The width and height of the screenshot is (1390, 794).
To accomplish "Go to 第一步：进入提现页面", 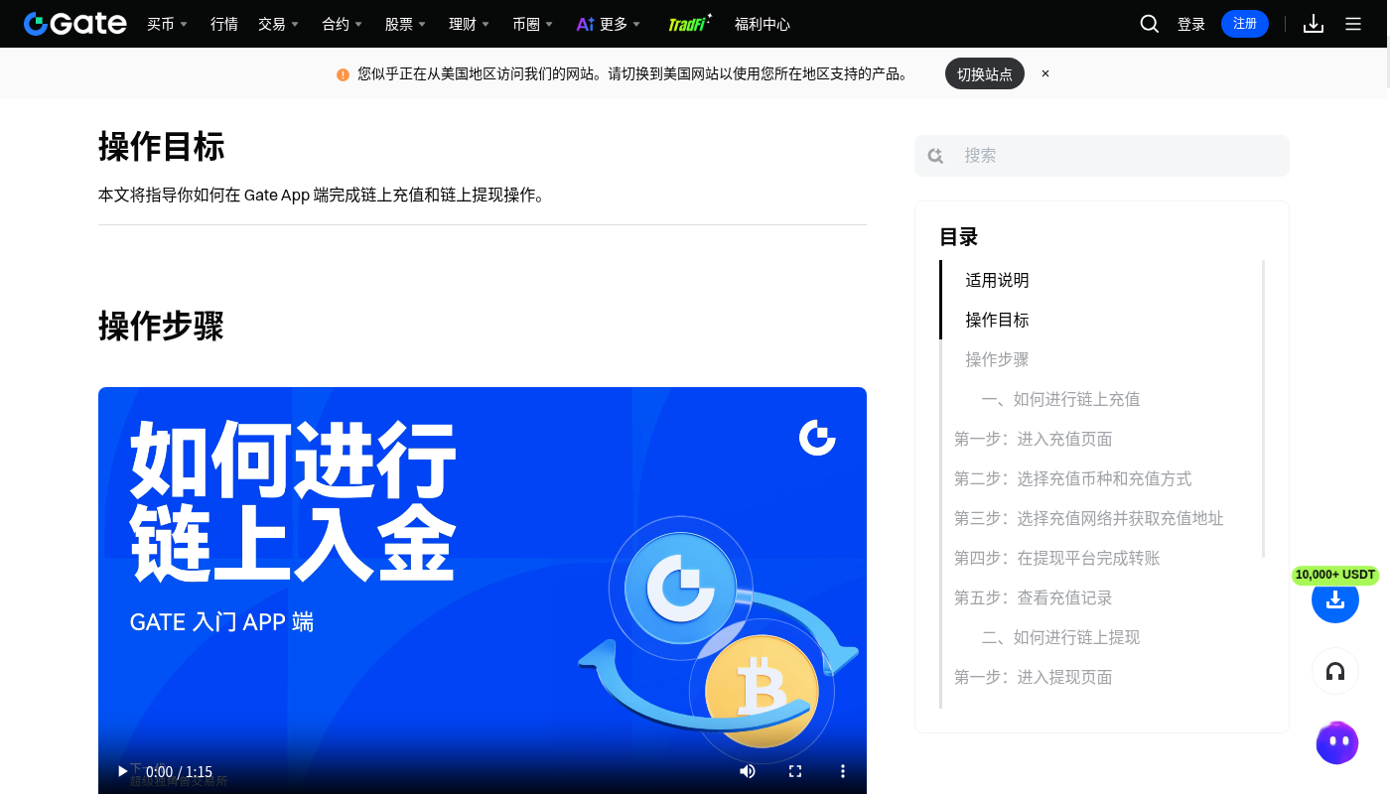I will click(x=1034, y=677).
